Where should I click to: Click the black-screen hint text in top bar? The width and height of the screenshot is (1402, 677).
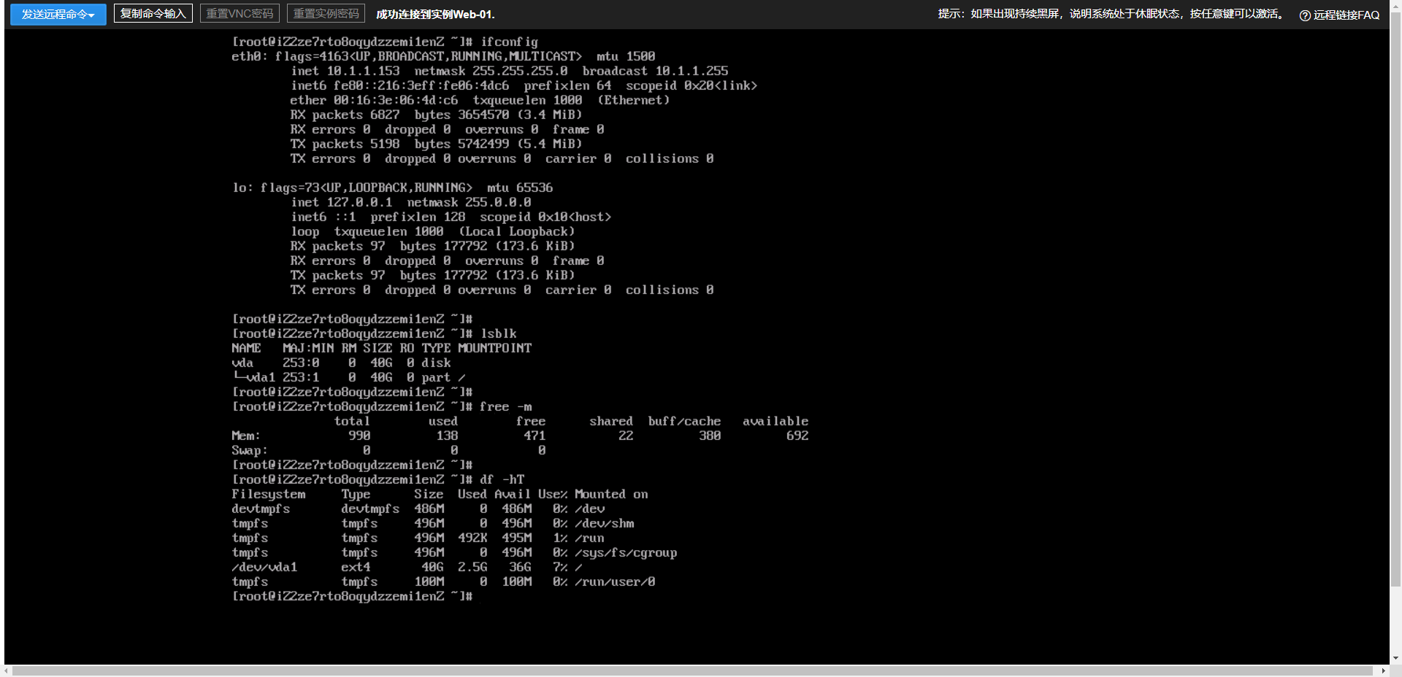[1111, 14]
